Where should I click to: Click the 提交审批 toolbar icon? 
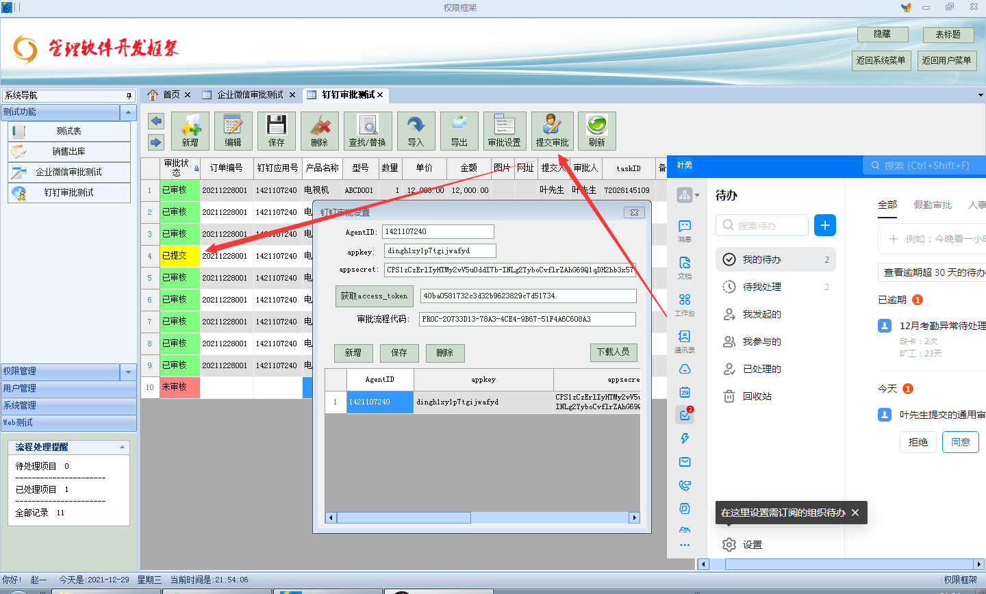[553, 131]
